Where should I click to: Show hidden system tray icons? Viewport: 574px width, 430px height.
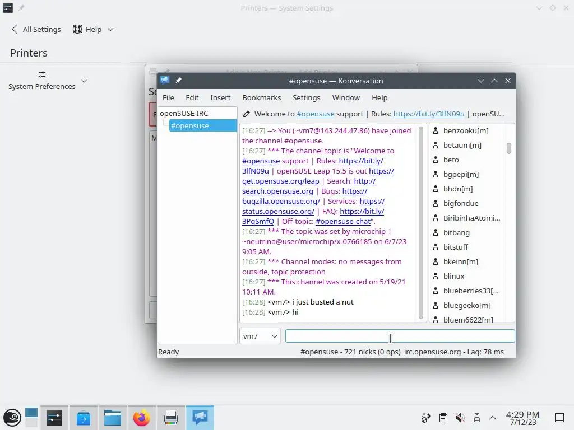[x=493, y=418]
